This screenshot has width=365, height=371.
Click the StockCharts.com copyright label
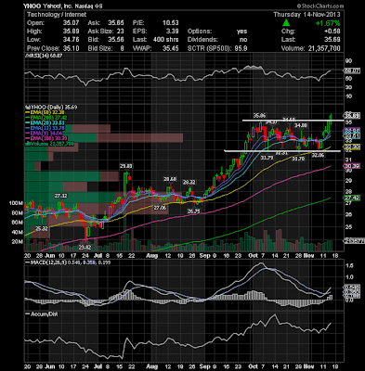pos(320,6)
